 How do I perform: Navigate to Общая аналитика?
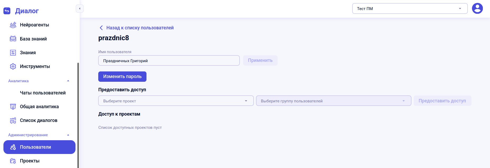click(x=39, y=107)
